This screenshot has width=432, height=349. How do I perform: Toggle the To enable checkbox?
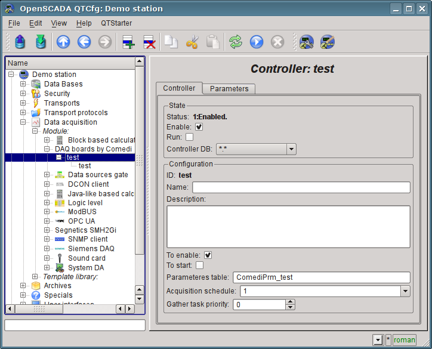point(208,255)
